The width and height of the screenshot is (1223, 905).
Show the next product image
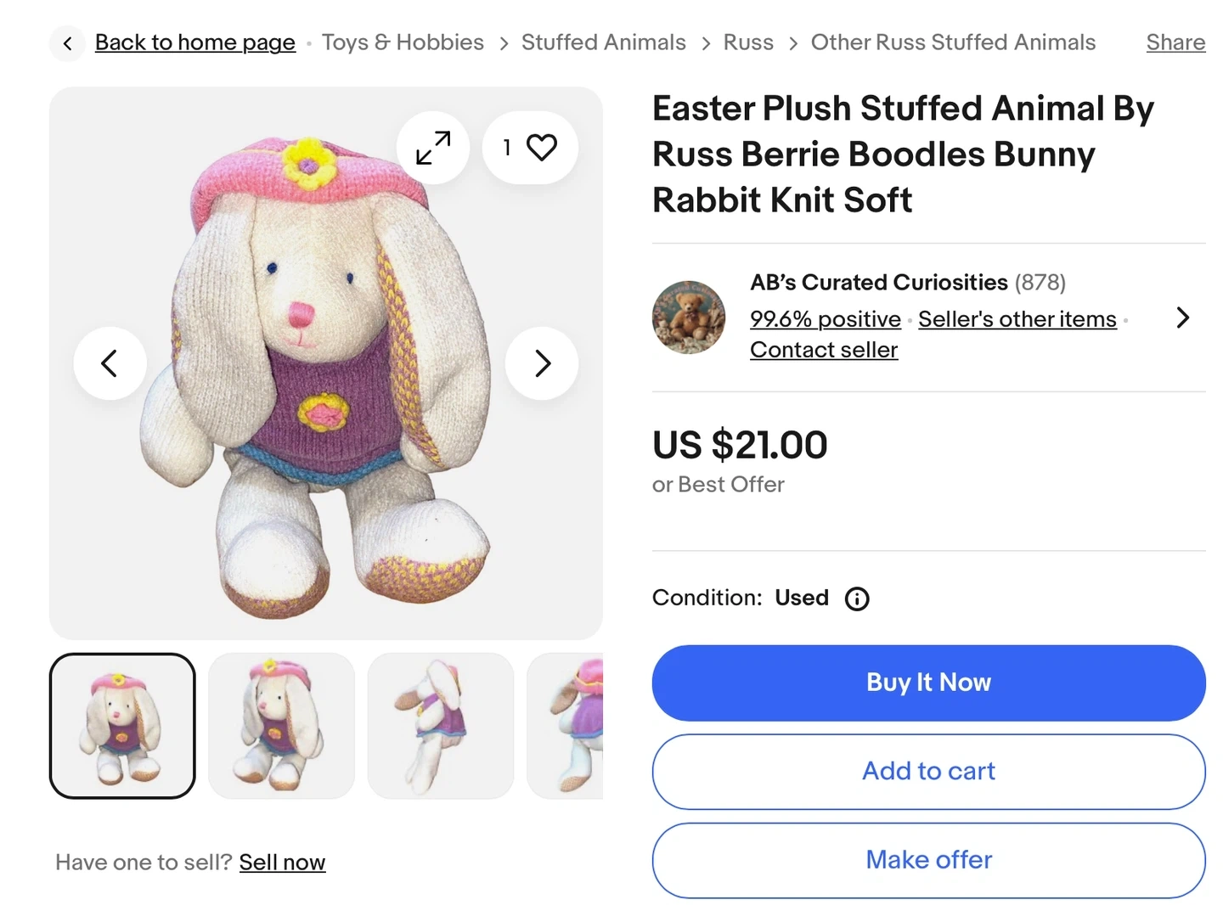point(542,363)
